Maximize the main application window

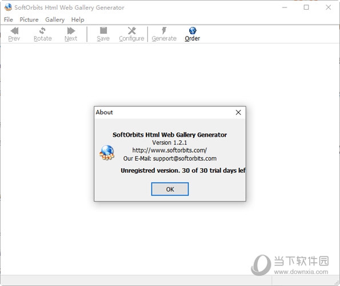306,7
